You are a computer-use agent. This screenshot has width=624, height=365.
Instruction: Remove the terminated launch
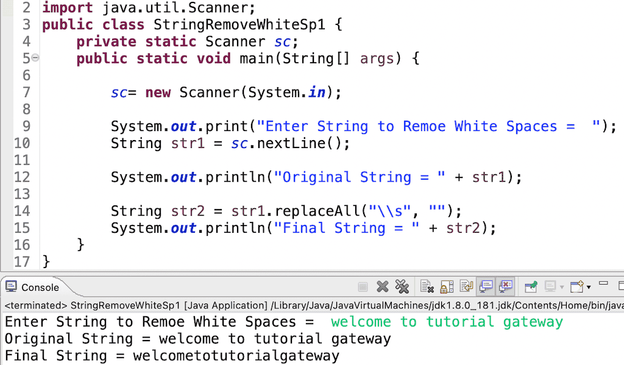click(381, 286)
